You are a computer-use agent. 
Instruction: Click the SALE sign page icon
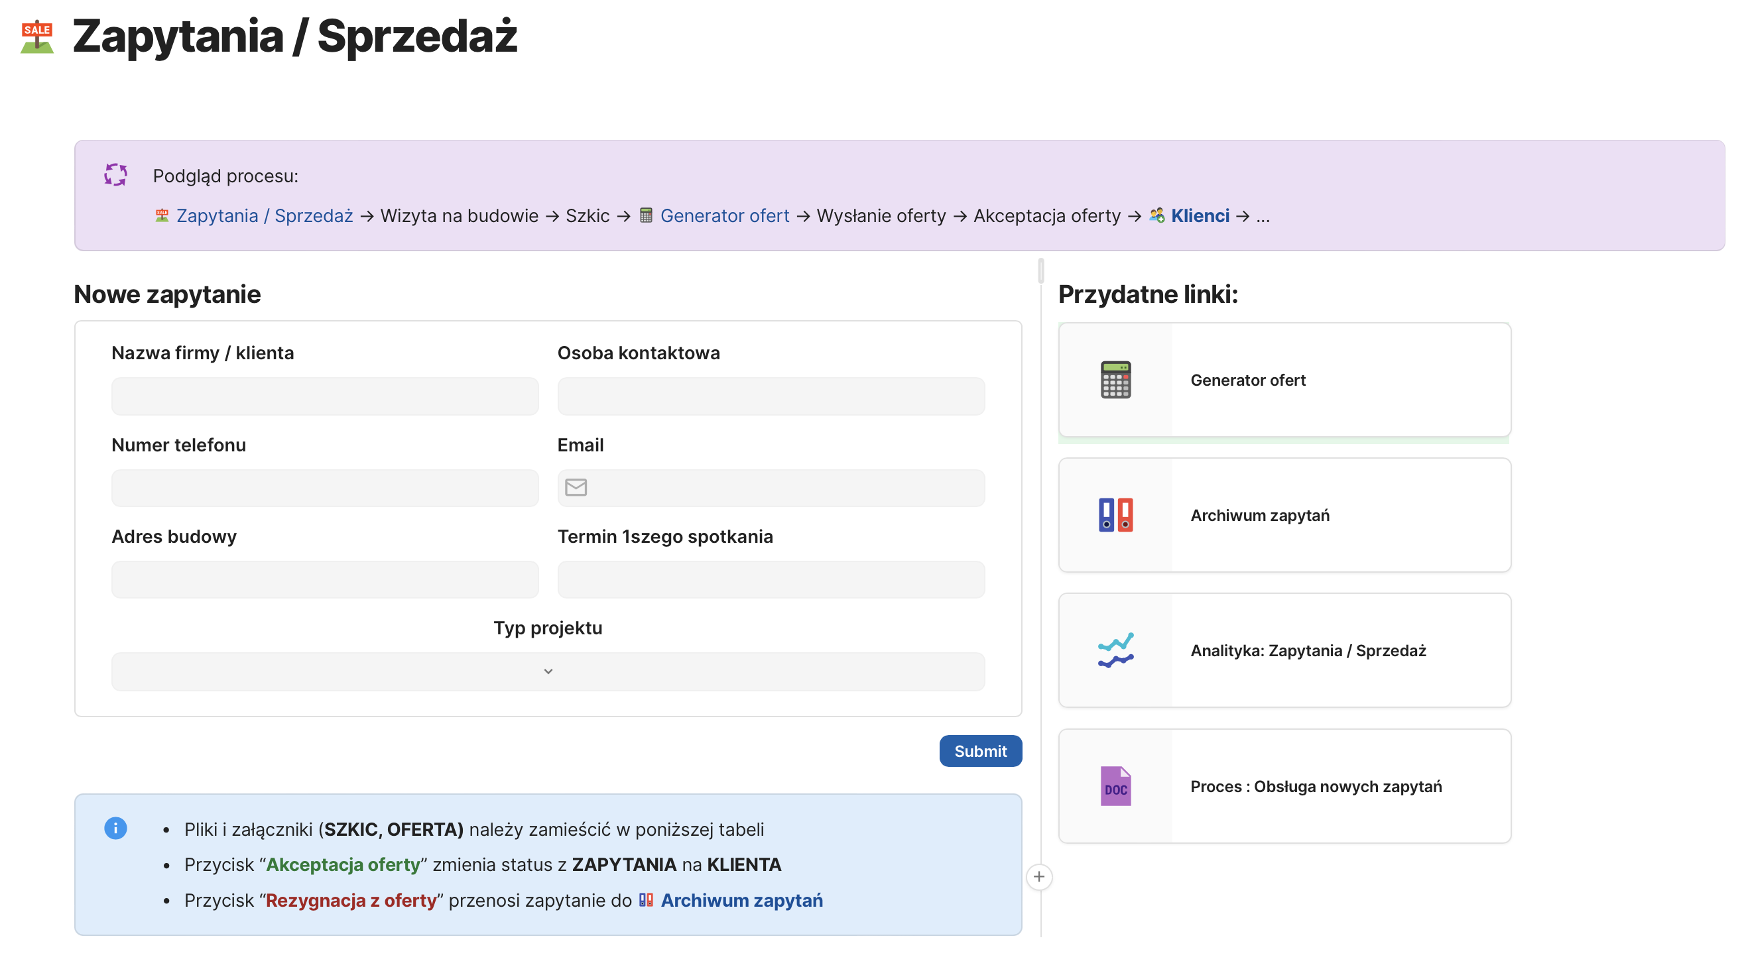pyautogui.click(x=36, y=36)
